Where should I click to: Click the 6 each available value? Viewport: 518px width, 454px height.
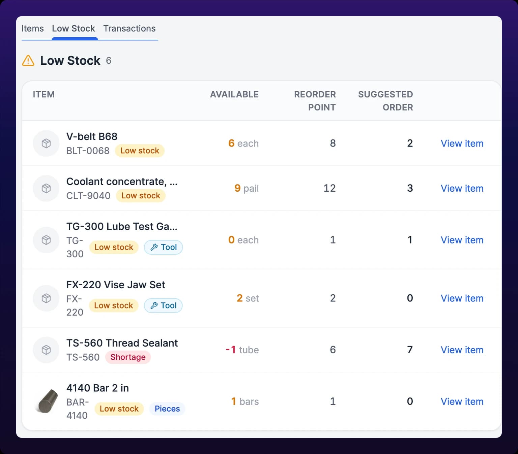click(x=243, y=143)
